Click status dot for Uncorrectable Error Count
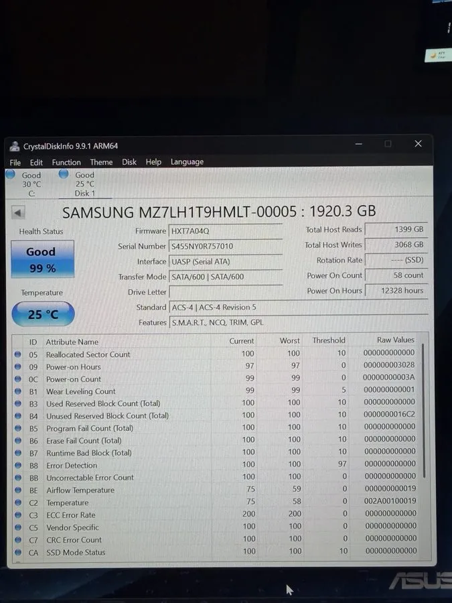452x603 pixels. coord(17,477)
